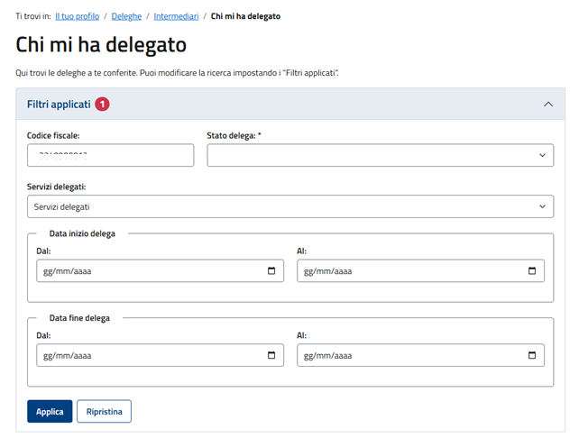Click the Ripristina button

click(104, 412)
